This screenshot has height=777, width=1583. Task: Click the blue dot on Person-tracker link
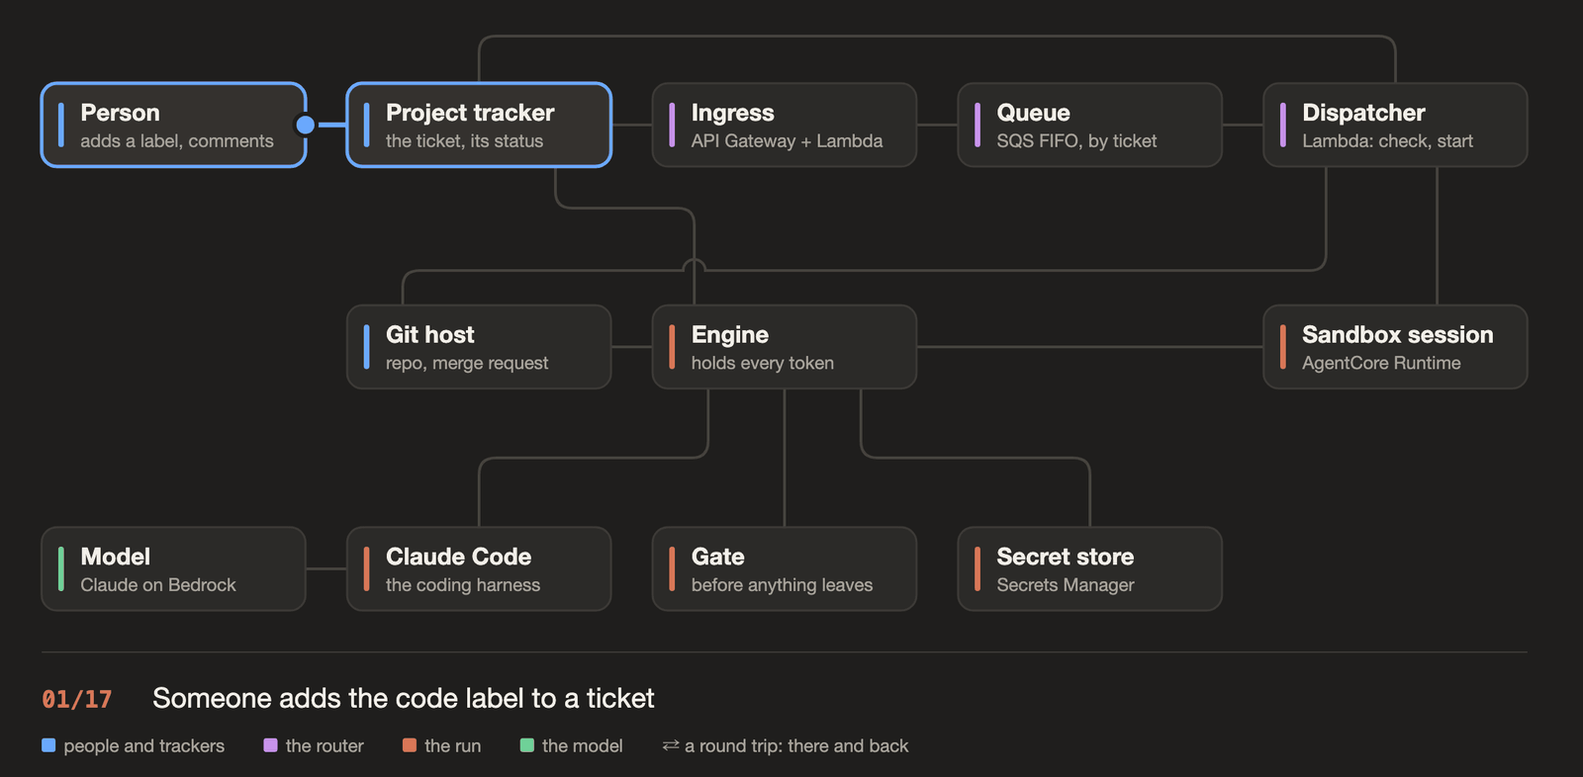click(306, 125)
